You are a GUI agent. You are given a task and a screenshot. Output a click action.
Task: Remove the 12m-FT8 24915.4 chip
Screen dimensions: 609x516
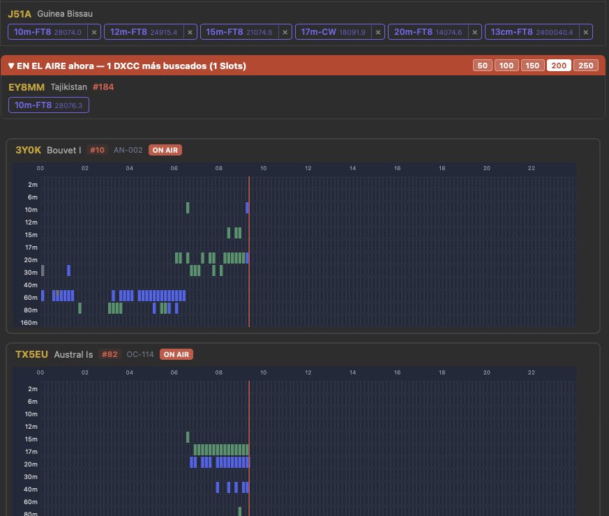190,32
